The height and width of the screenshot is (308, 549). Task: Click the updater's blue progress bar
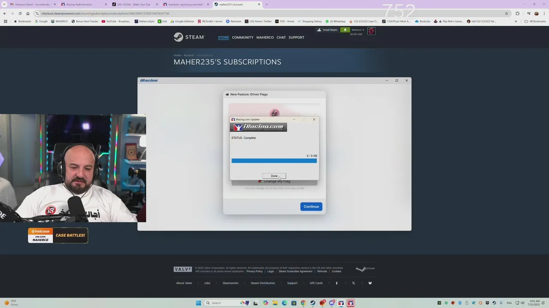[274, 161]
